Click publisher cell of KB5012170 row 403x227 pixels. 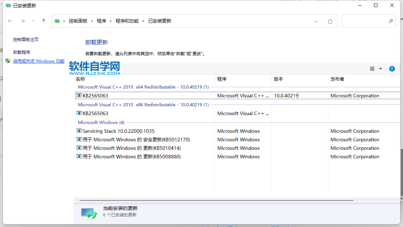(x=355, y=140)
